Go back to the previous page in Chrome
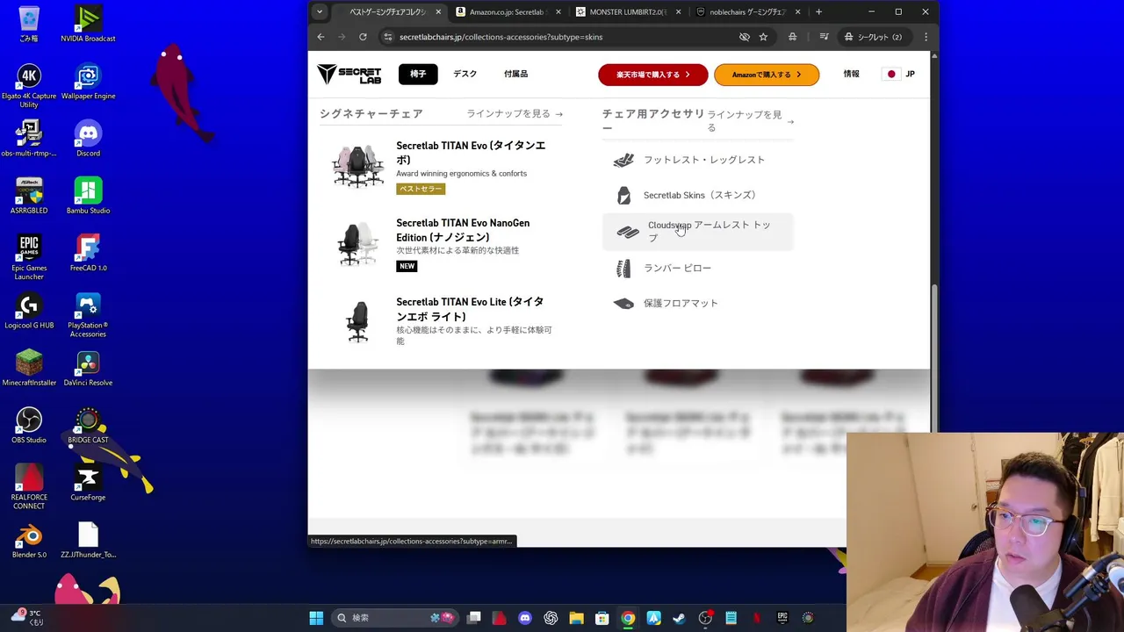 [x=321, y=37]
